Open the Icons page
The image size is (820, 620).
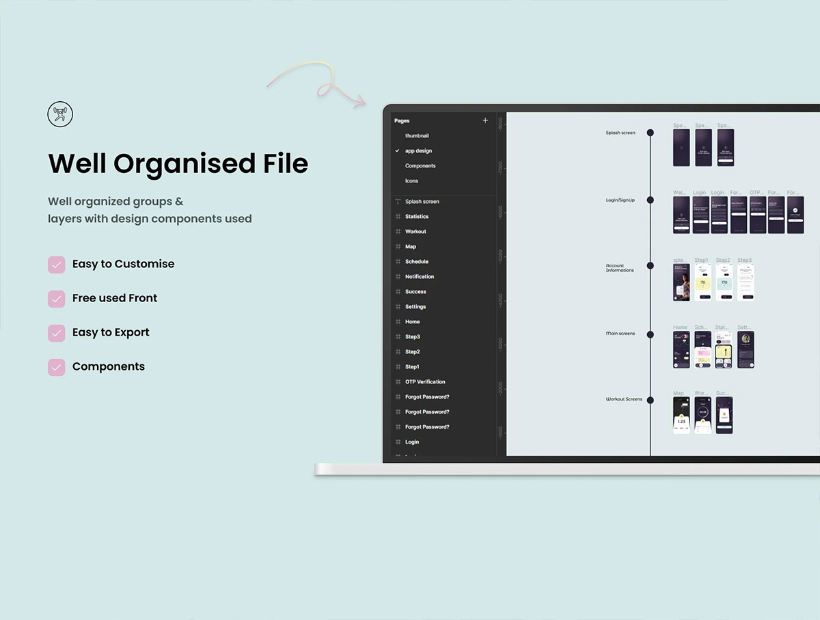pos(411,181)
